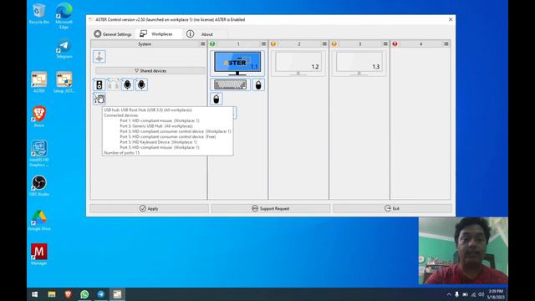
Task: Open workplace 3 column menu button
Action: click(x=385, y=44)
